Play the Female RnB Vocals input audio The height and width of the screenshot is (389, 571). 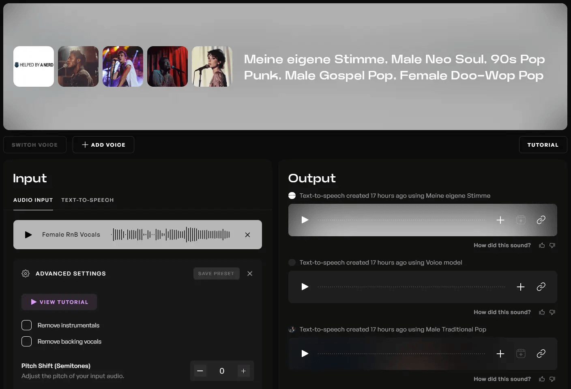coord(28,235)
